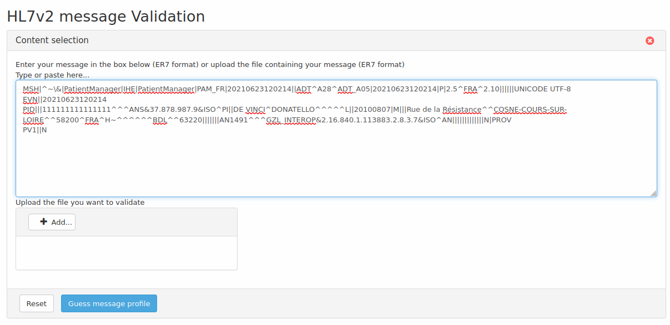Click the plus icon beside Add
The height and width of the screenshot is (325, 670).
click(44, 221)
